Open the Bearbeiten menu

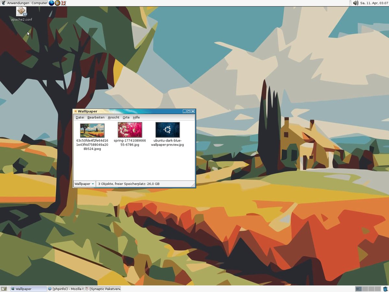(x=96, y=117)
